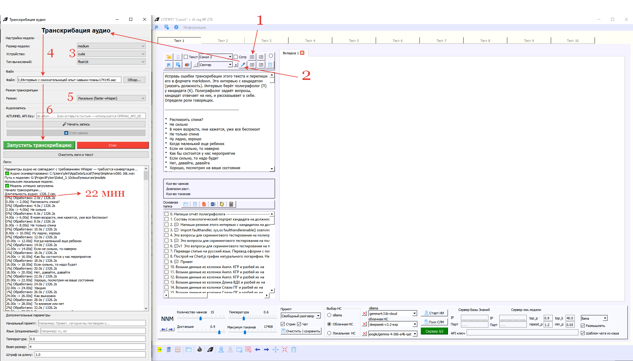Click the 'Сервер БЗ' green button

(x=434, y=331)
